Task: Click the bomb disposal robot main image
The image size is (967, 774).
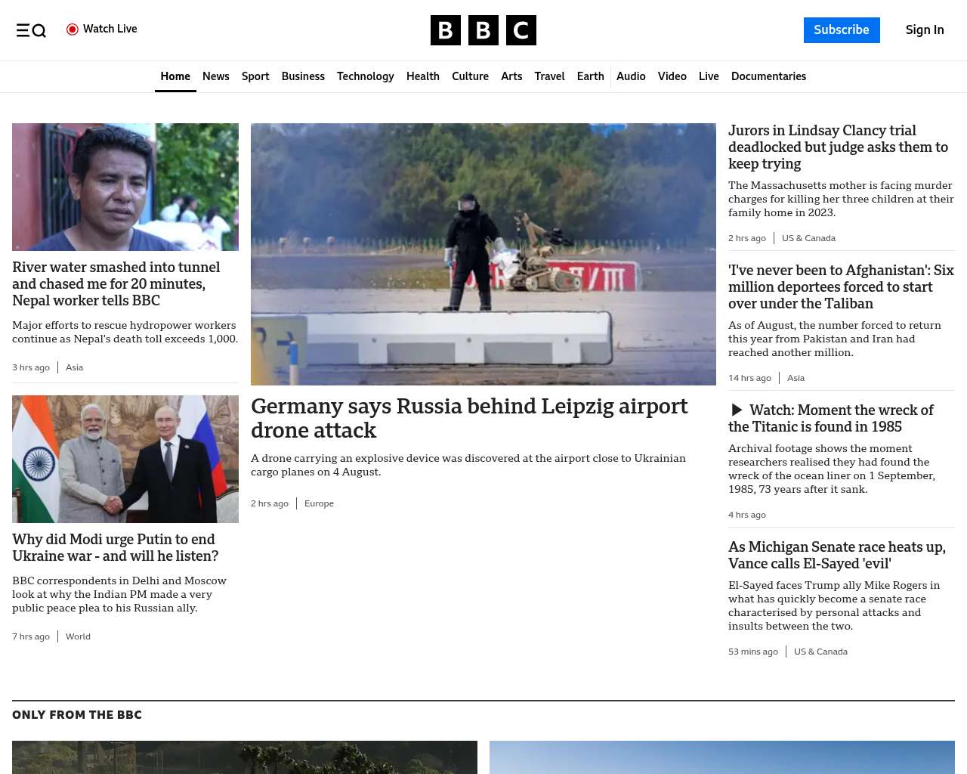Action: pyautogui.click(x=483, y=254)
